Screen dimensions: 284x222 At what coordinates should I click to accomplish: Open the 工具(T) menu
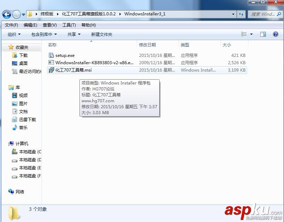69,25
